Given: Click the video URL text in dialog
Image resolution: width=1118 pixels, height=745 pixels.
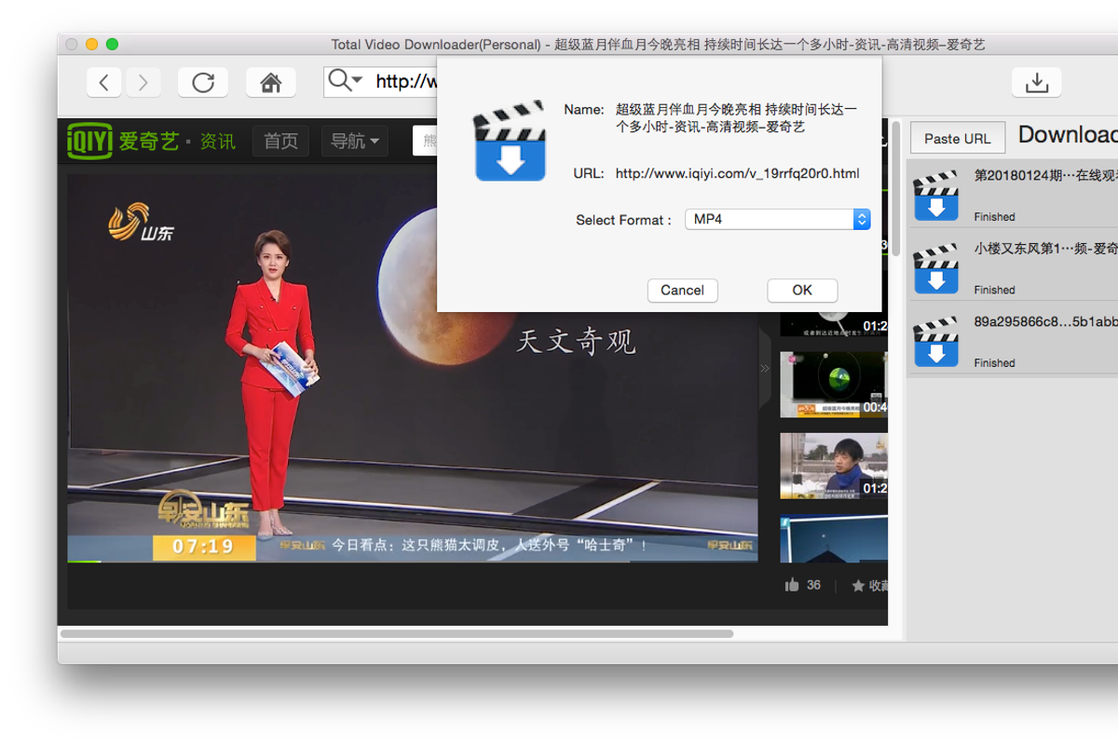Looking at the screenshot, I should click(737, 173).
